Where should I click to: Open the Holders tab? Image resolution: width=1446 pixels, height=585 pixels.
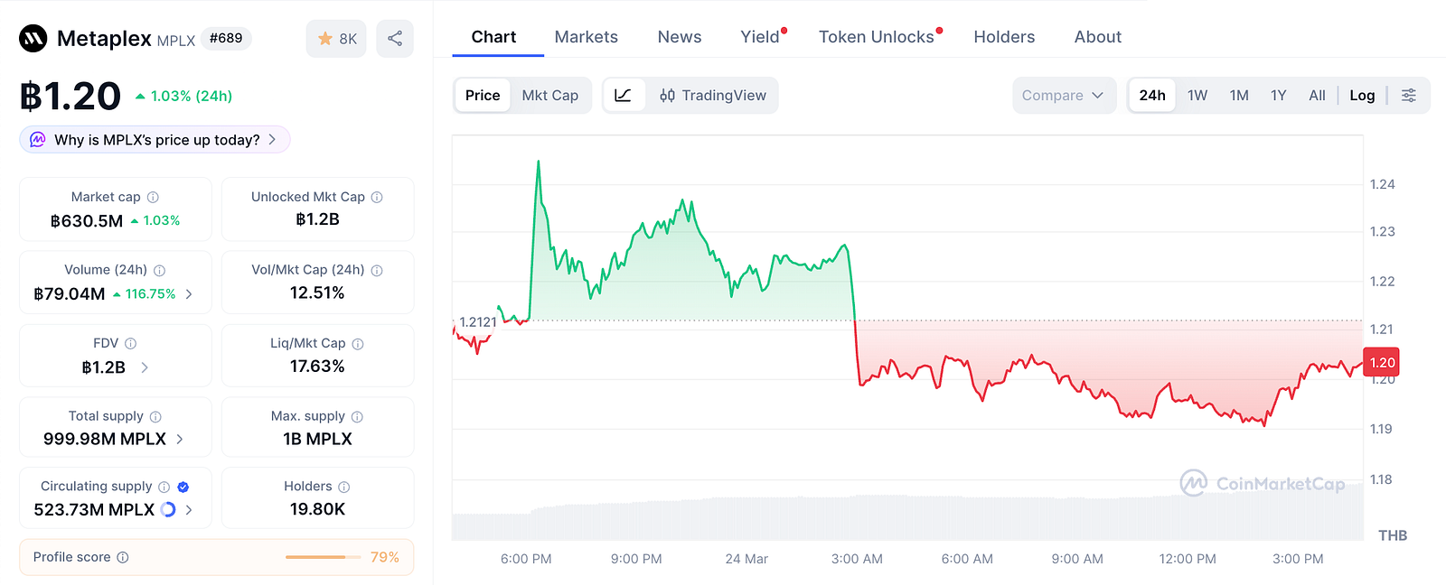1004,37
